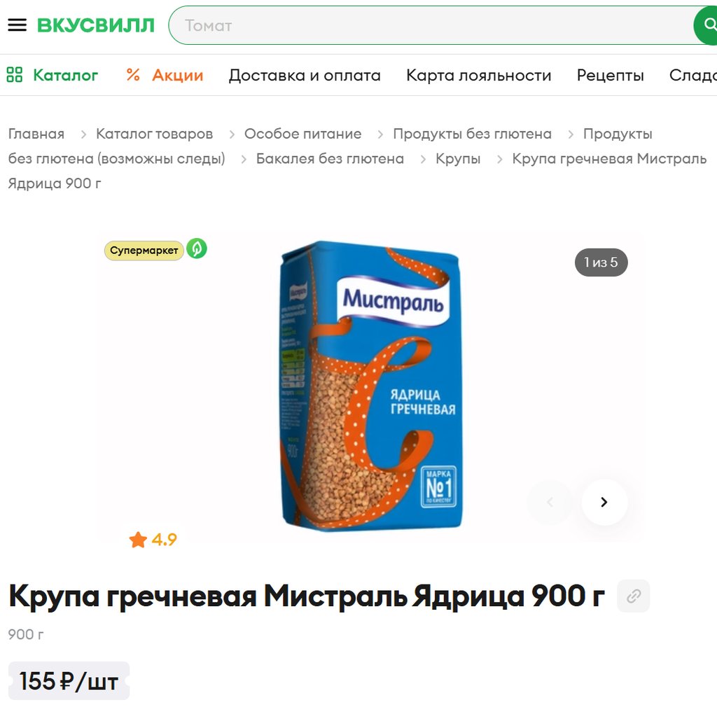The height and width of the screenshot is (707, 717).
Task: Open Особое питание breadcrumb link
Action: tap(302, 134)
